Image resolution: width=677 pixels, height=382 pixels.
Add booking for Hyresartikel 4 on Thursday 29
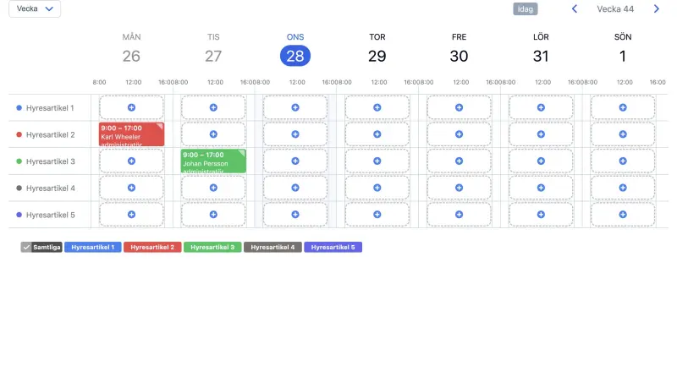coord(377,188)
